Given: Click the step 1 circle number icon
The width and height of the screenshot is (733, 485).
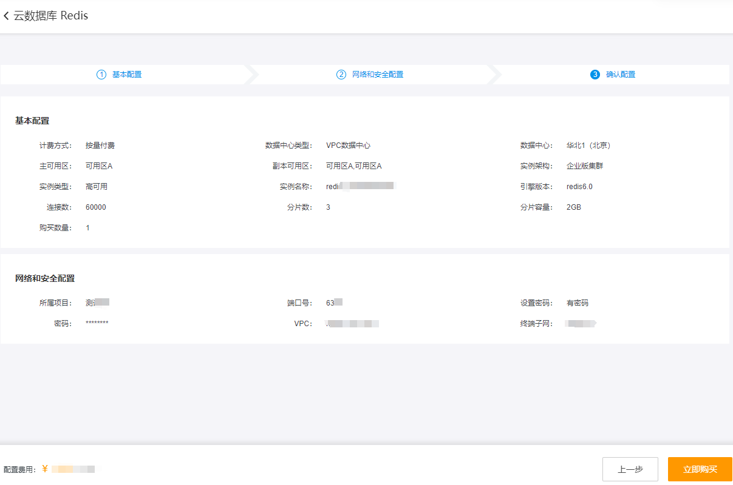Looking at the screenshot, I should click(101, 75).
